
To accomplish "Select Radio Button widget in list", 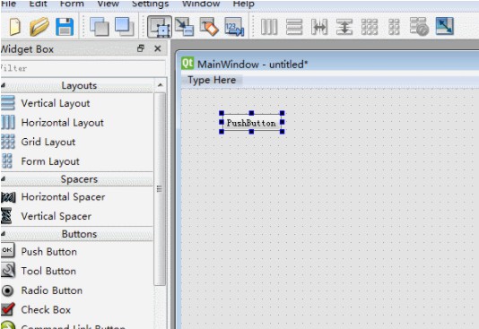I will 76,290.
